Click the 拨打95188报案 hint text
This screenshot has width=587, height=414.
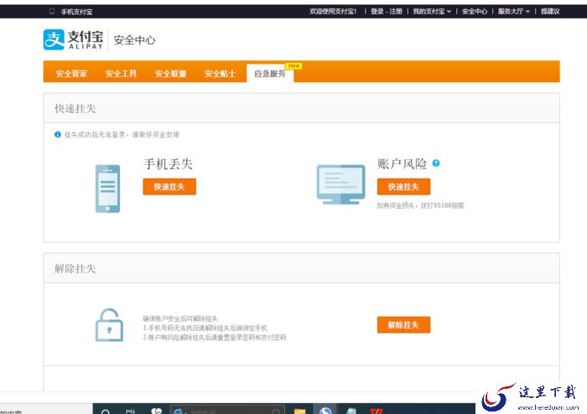tap(442, 205)
